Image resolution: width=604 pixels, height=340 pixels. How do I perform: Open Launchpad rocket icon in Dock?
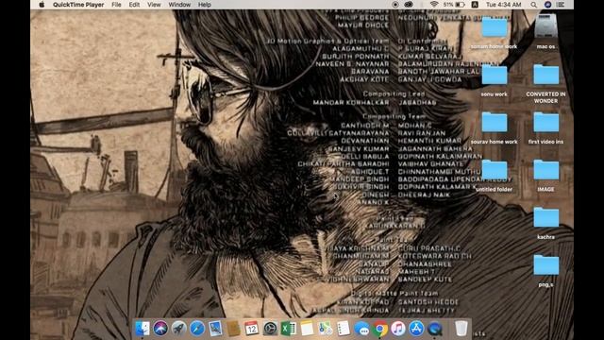click(178, 329)
